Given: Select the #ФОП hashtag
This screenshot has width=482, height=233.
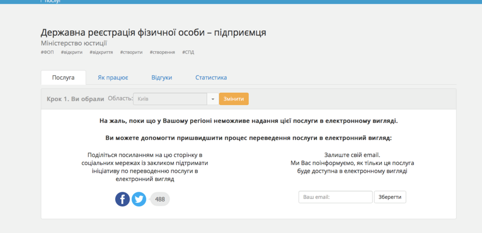Looking at the screenshot, I should tap(47, 52).
